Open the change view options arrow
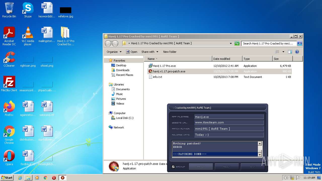 click(283, 52)
